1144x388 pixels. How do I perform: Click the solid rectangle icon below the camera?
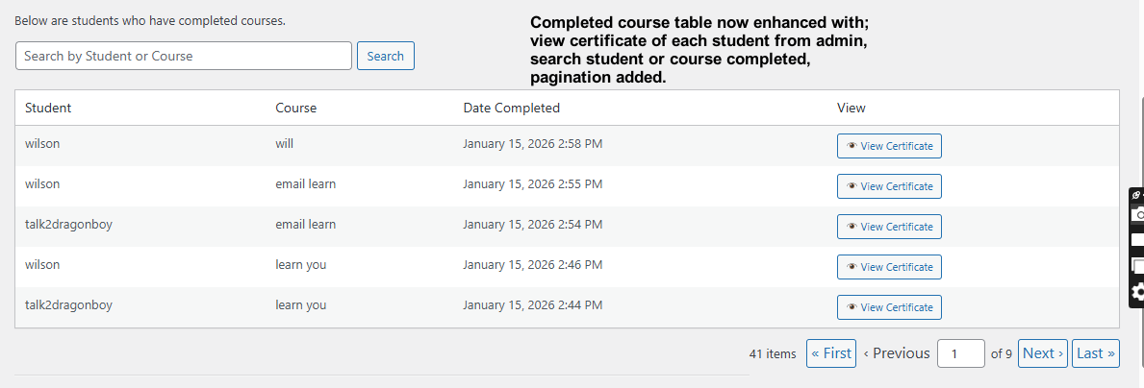(1138, 239)
